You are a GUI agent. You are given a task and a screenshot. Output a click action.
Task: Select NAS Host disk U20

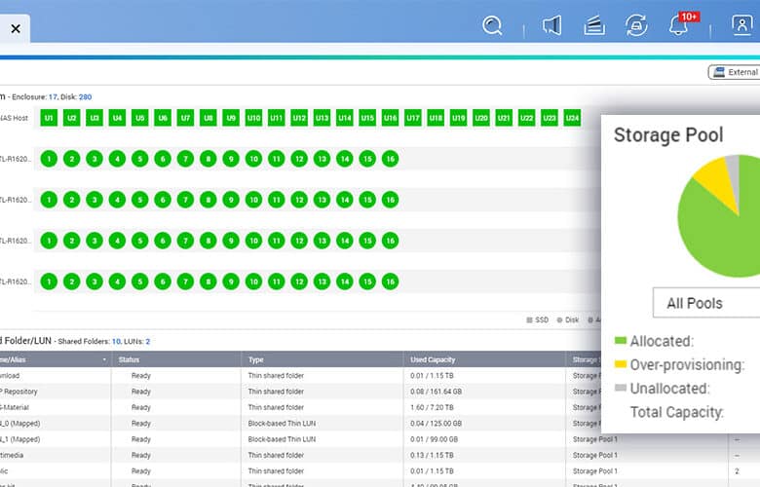coord(481,118)
